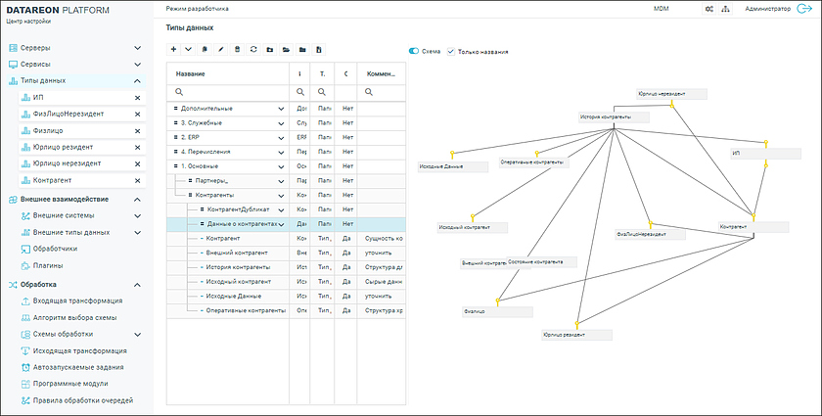Viewport: 822px width, 416px height.
Task: Click the logout icon next to Администратор
Action: (805, 8)
